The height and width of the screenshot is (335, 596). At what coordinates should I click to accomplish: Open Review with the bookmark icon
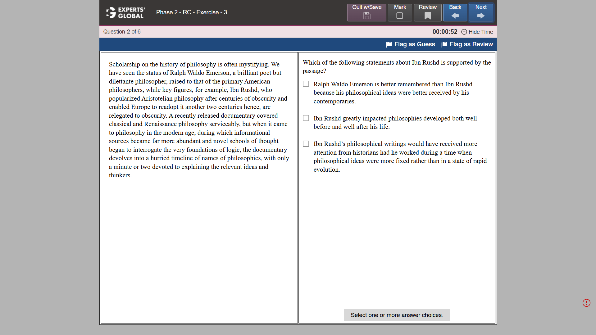427,16
